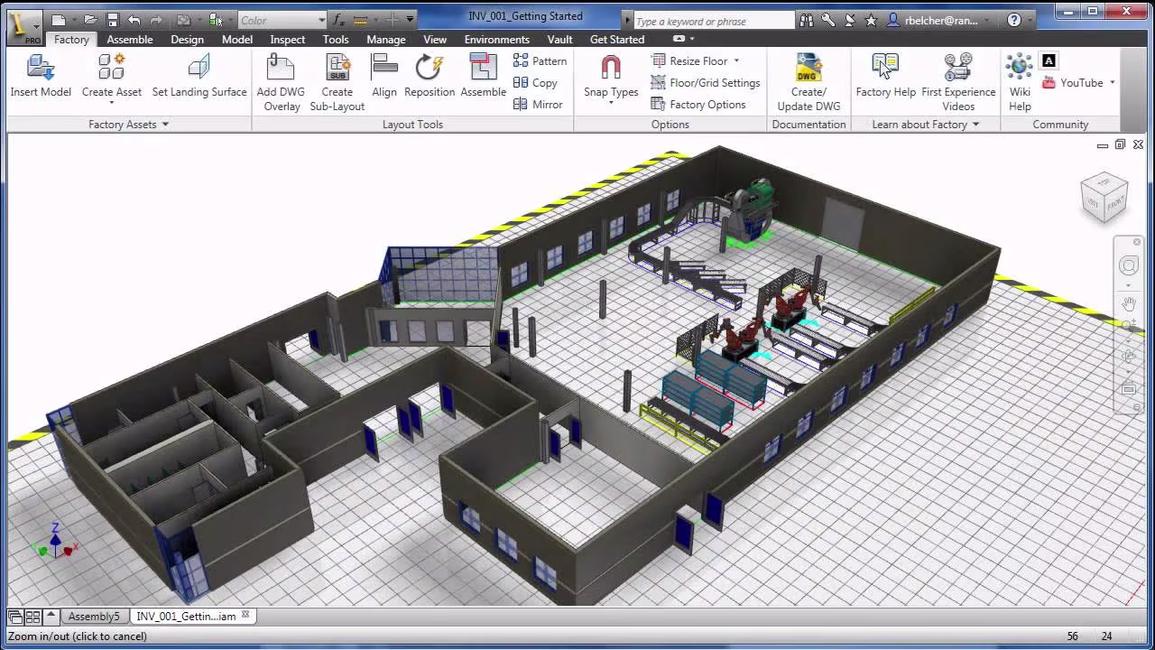Open the Color appearance combo box
Screen dimensions: 1155x650
pos(283,20)
